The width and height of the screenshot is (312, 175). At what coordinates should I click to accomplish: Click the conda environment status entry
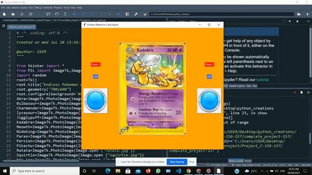pyautogui.click(x=246, y=165)
